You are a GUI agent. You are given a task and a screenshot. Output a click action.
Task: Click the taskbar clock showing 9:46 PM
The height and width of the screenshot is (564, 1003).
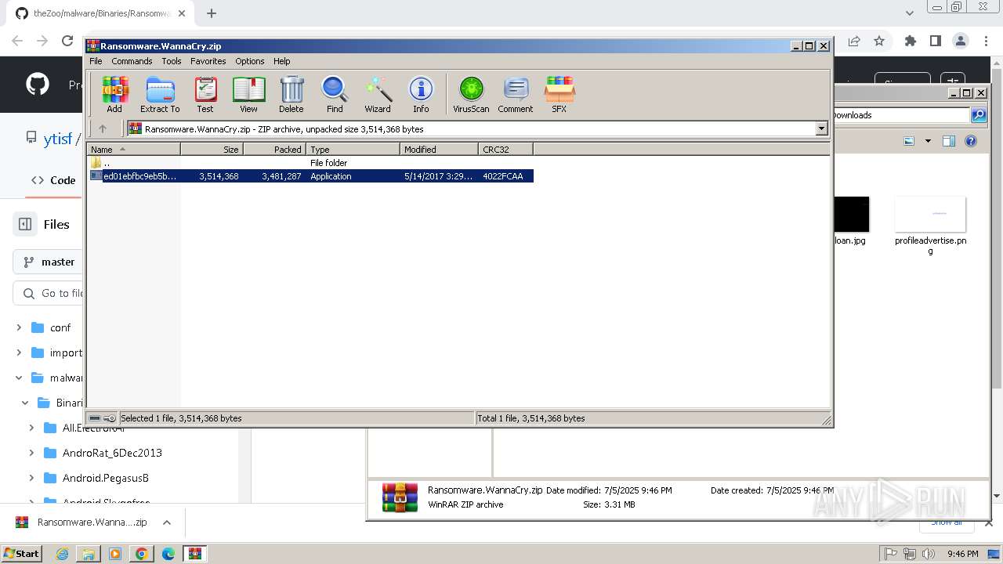(x=962, y=554)
